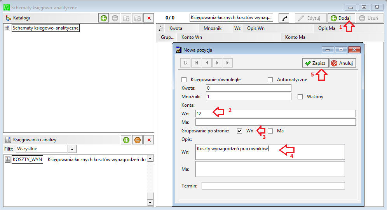Click the second folder icon in Katalogi toolbar

[138, 18]
